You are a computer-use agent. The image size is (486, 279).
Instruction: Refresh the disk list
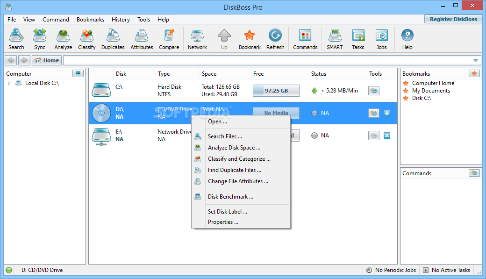click(x=275, y=39)
